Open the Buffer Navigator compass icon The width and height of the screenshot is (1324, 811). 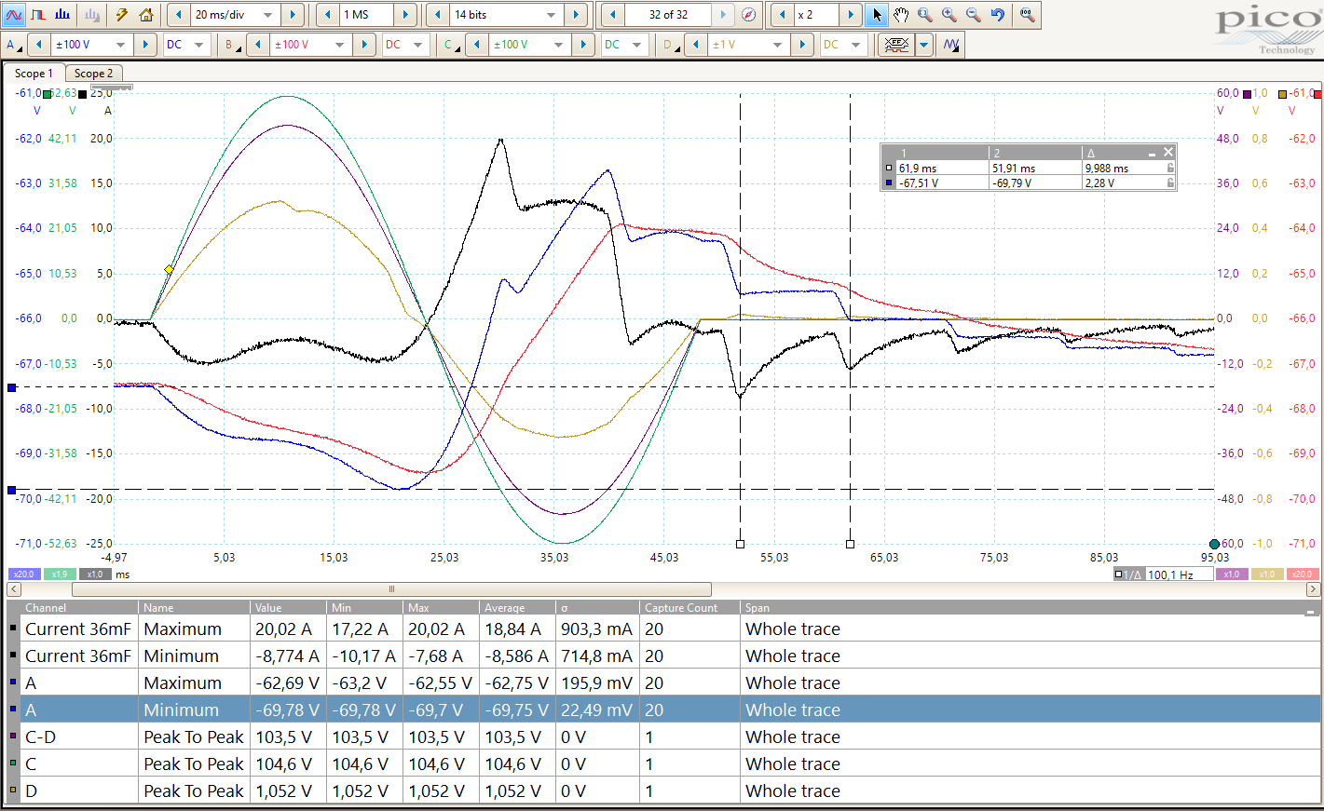pos(749,15)
